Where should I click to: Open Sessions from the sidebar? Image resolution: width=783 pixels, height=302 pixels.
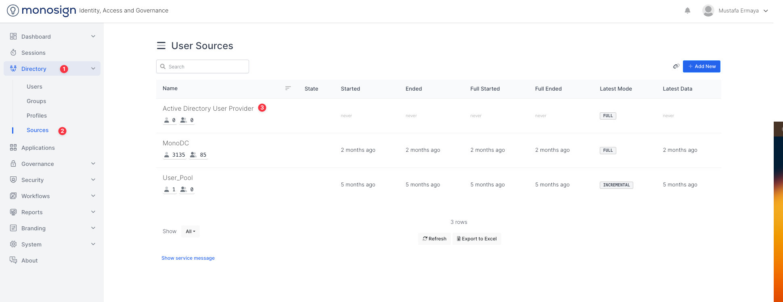tap(33, 53)
